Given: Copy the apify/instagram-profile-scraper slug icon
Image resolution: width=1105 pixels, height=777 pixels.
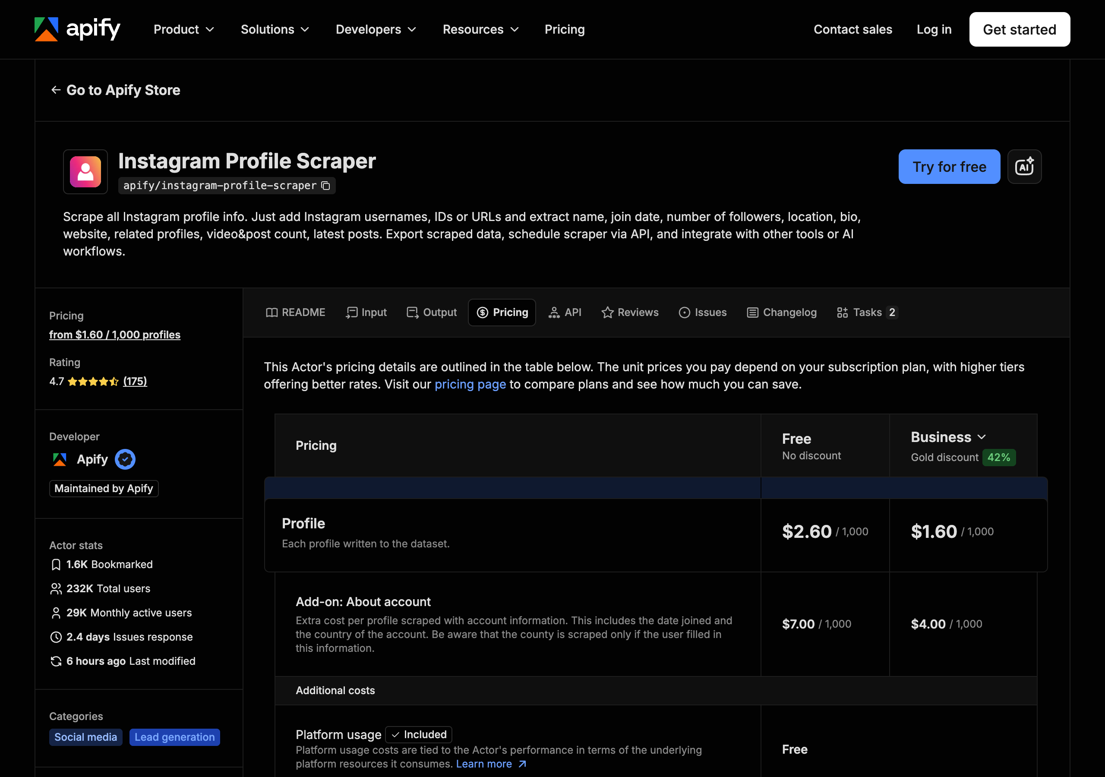Looking at the screenshot, I should (x=326, y=186).
